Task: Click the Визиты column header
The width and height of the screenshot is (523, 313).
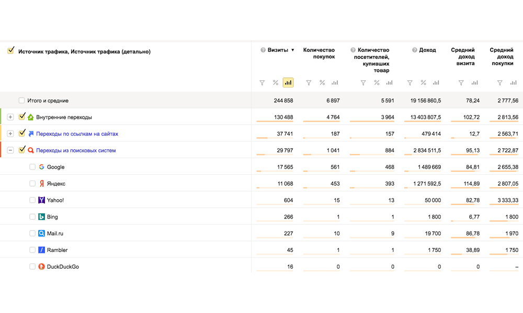Action: pyautogui.click(x=278, y=50)
